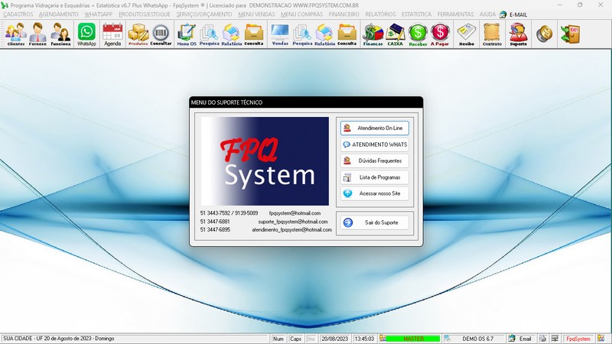This screenshot has width=612, height=344.
Task: Open the PRODUTOS/ESTOQUE menu
Action: (x=145, y=15)
